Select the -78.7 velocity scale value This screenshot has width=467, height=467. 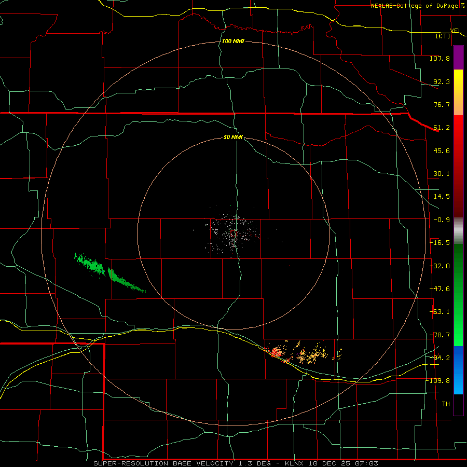tap(439, 335)
